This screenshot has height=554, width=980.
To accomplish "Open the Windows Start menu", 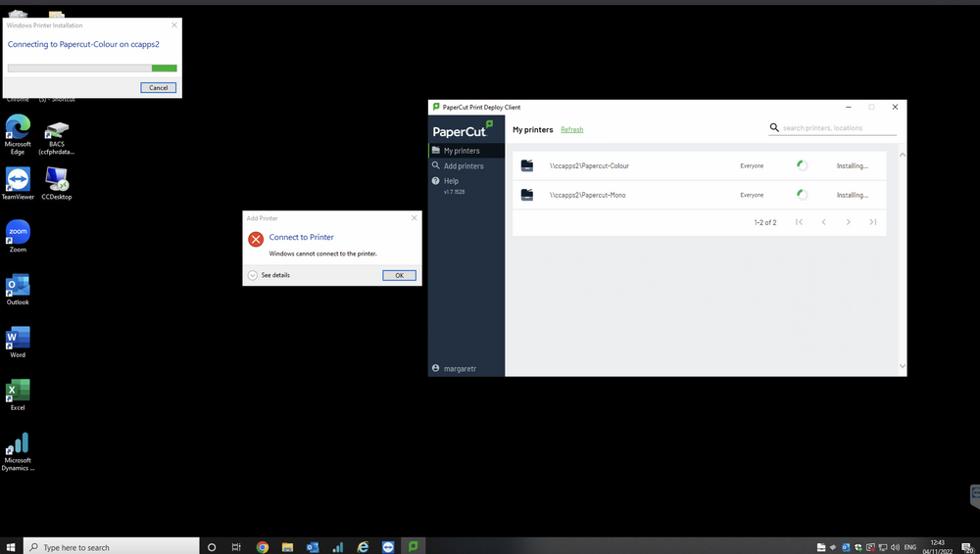I will tap(11, 546).
